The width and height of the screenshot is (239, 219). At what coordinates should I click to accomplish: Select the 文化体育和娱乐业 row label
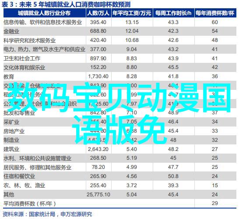click(24, 68)
